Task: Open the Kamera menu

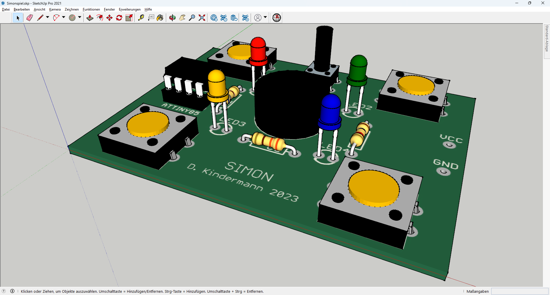Action: pos(55,9)
